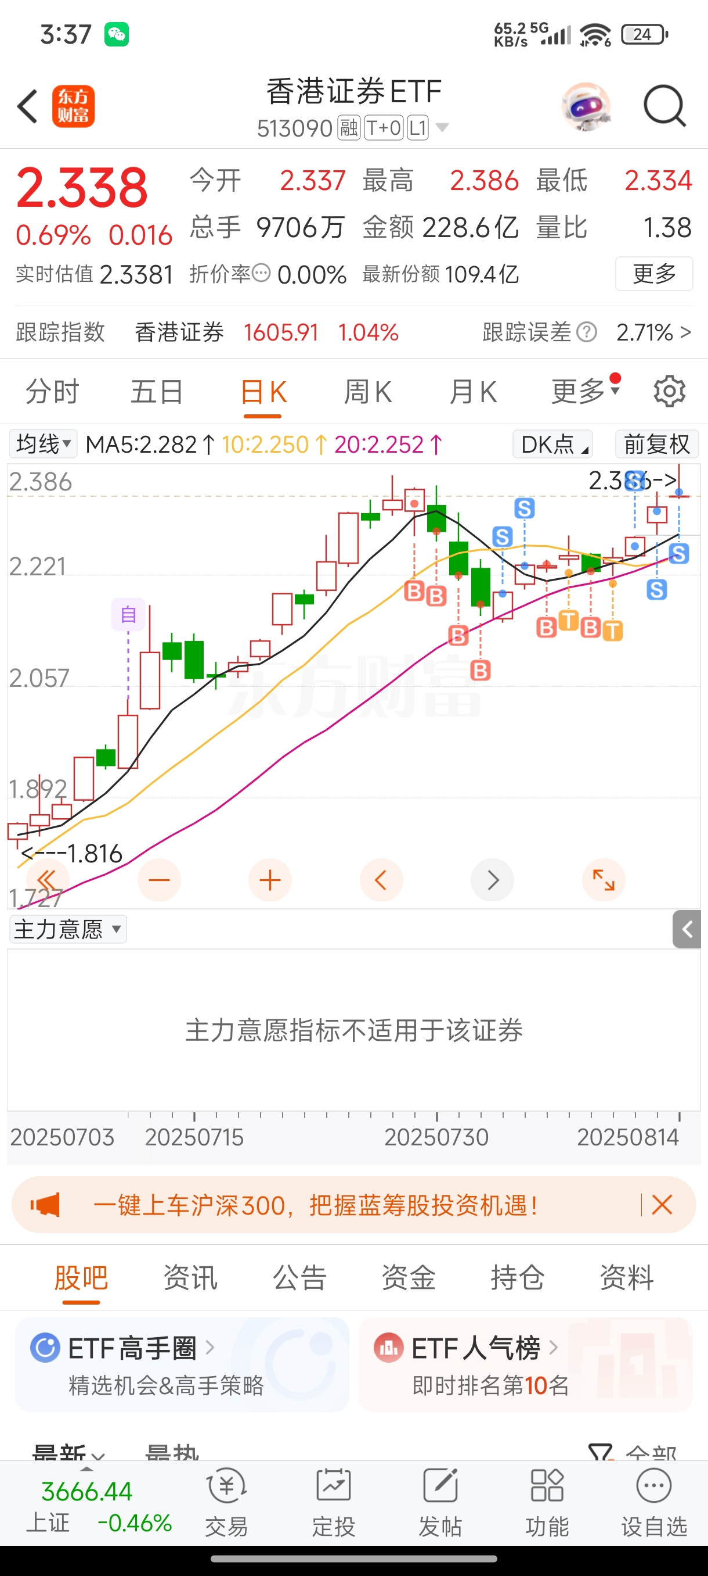Tap the 实时估值 2.3381 value
Image resolution: width=708 pixels, height=1576 pixels.
click(136, 275)
